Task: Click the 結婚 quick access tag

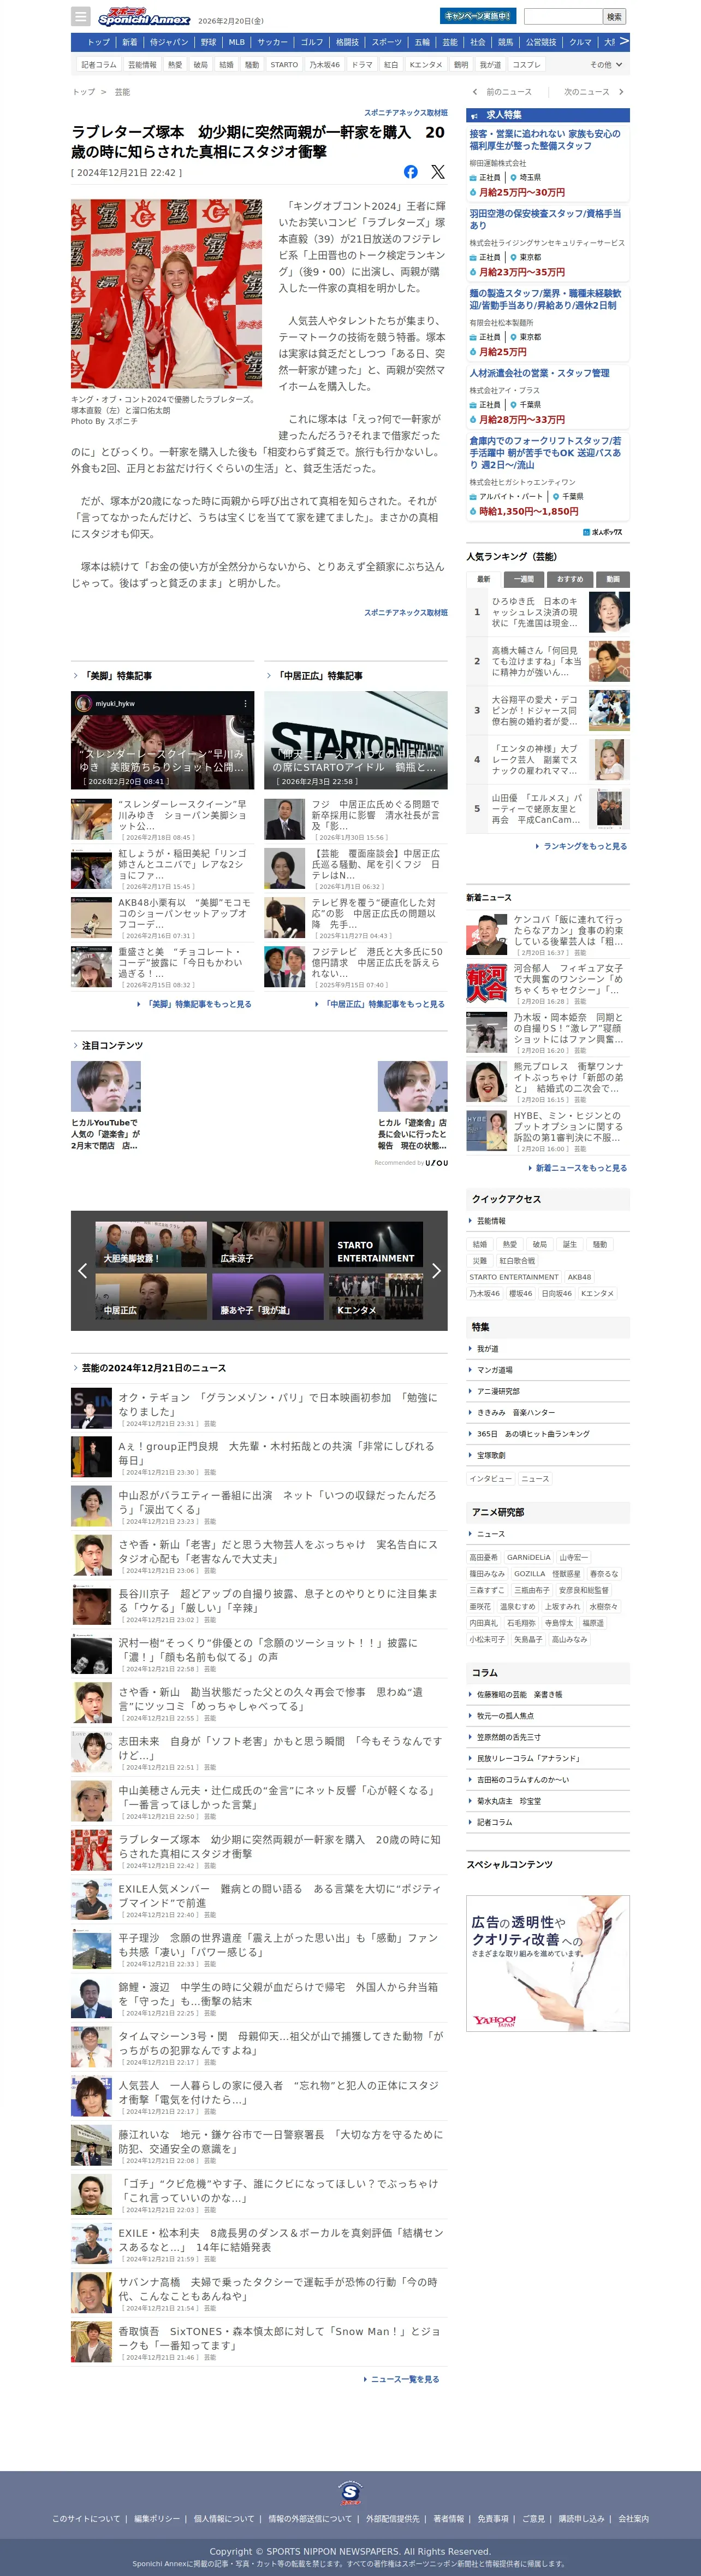Action: pyautogui.click(x=480, y=1244)
